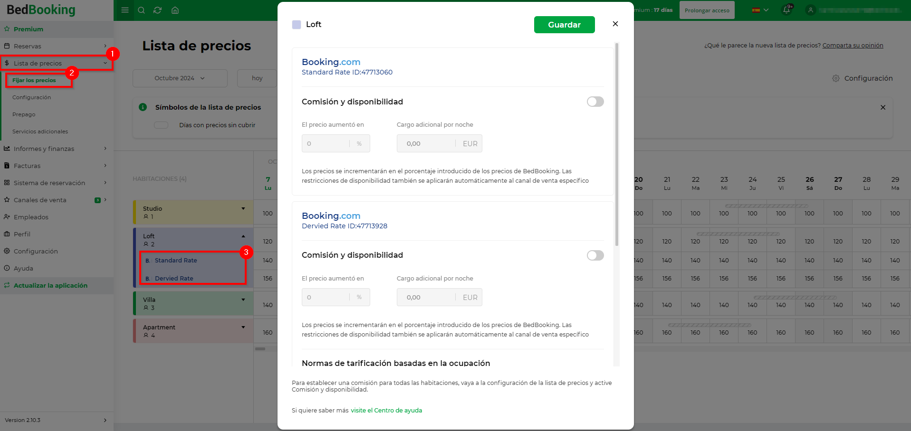Image resolution: width=911 pixels, height=431 pixels.
Task: Expand the Apartment room row arrow
Action: pos(243,327)
